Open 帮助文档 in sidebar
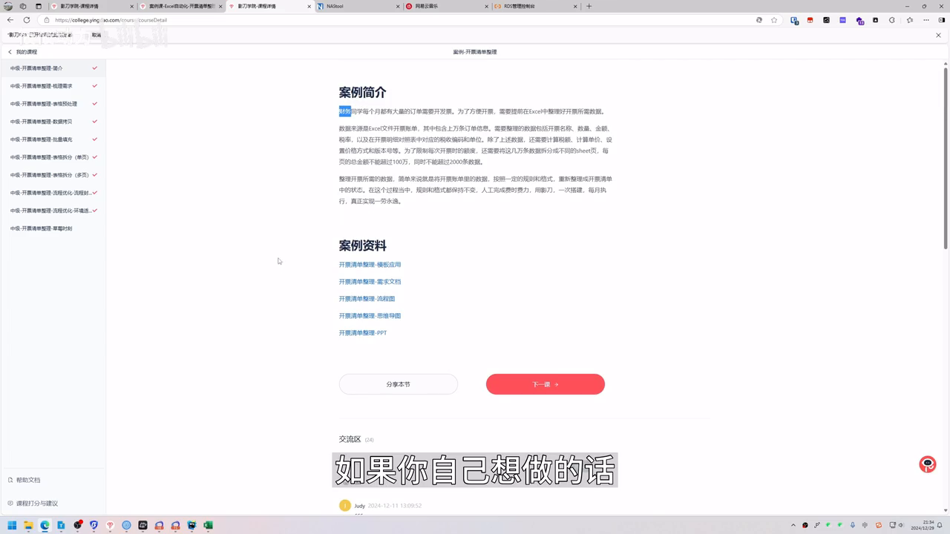 coord(24,480)
